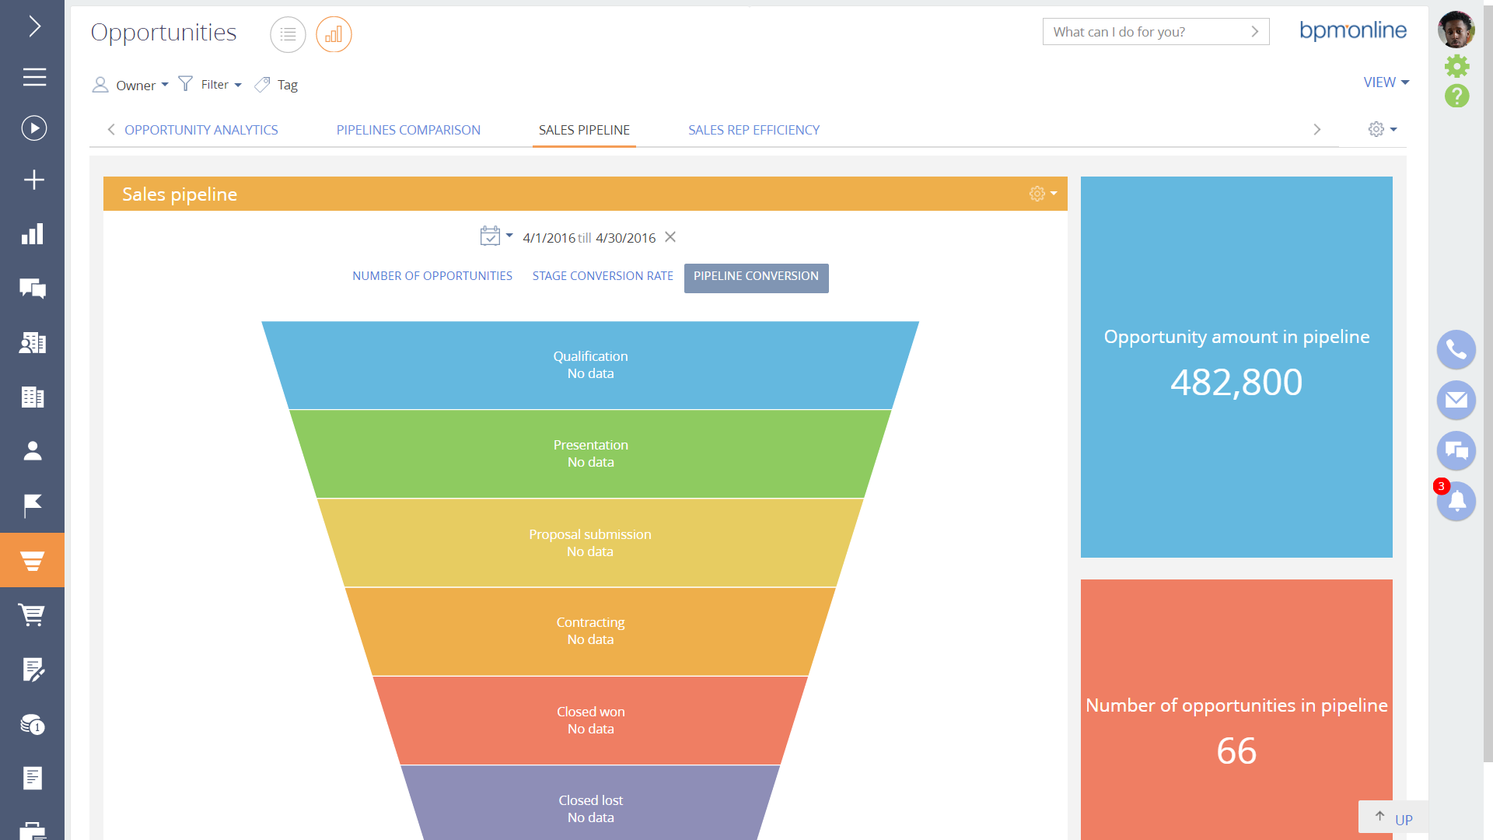Open the Orders cart section in sidebar
Viewport: 1493px width, 840px height.
(32, 614)
